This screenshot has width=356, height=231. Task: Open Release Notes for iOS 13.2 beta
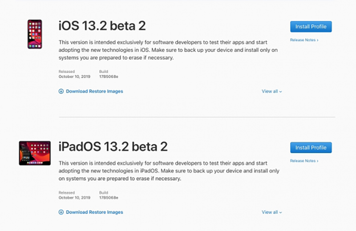click(x=304, y=40)
